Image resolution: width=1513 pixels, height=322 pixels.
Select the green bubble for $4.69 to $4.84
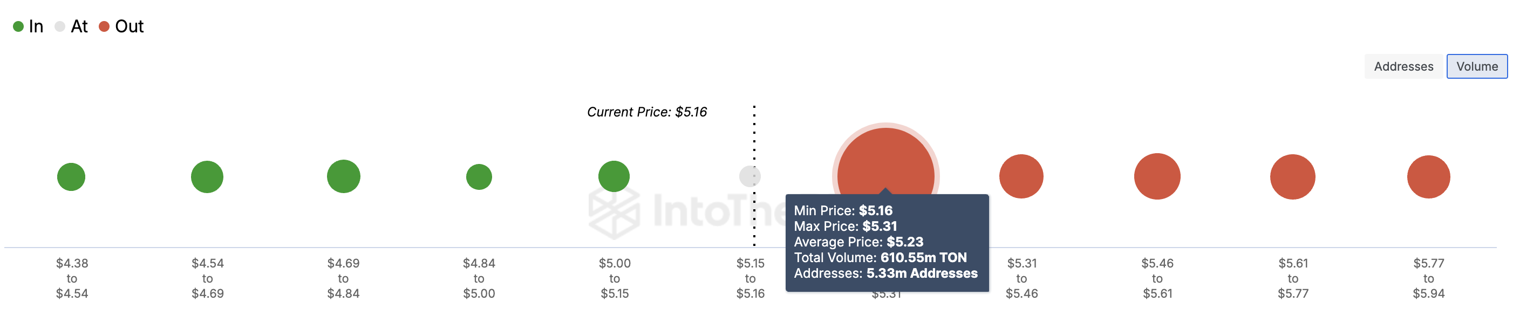(x=344, y=176)
